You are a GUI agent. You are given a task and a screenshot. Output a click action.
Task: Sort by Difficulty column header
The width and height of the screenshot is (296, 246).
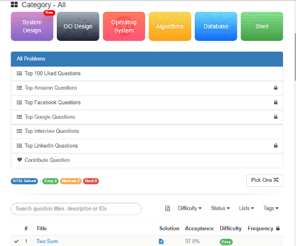click(x=231, y=229)
